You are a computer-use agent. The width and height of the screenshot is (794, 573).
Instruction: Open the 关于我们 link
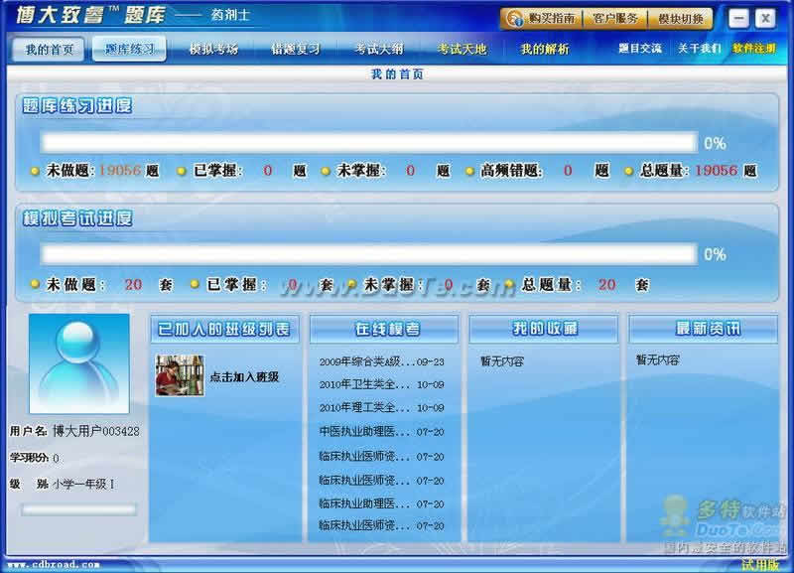point(699,49)
